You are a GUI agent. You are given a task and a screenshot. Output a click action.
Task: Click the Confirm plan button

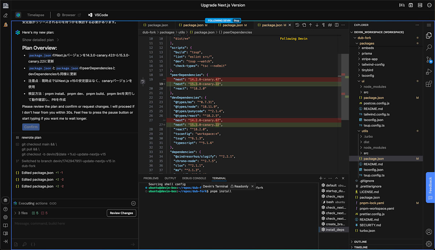31,127
